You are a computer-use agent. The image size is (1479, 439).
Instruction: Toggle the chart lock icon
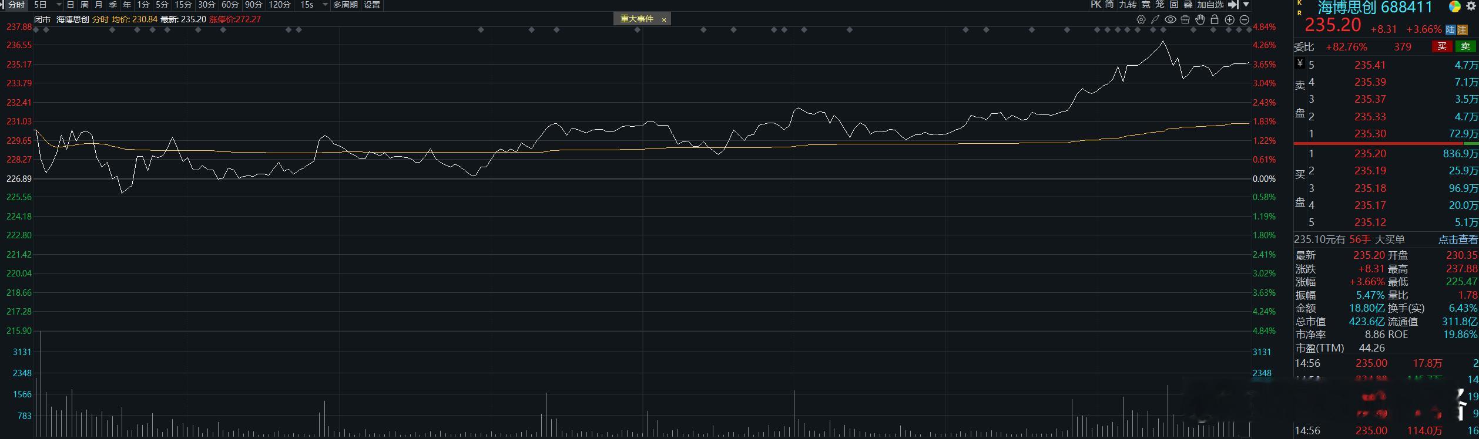(x=1215, y=19)
